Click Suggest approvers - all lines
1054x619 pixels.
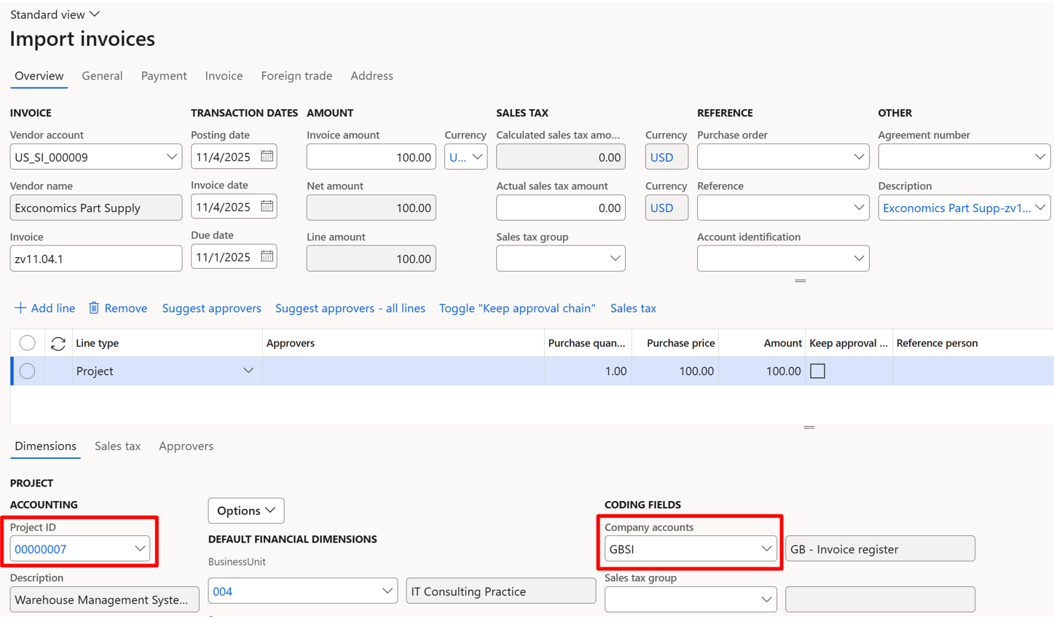click(350, 308)
